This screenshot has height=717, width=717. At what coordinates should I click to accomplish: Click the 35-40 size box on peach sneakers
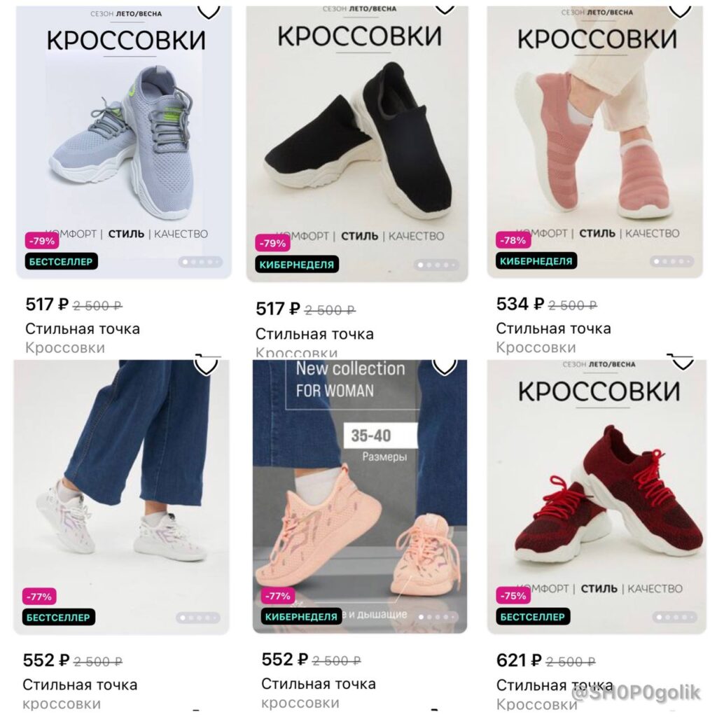380,436
